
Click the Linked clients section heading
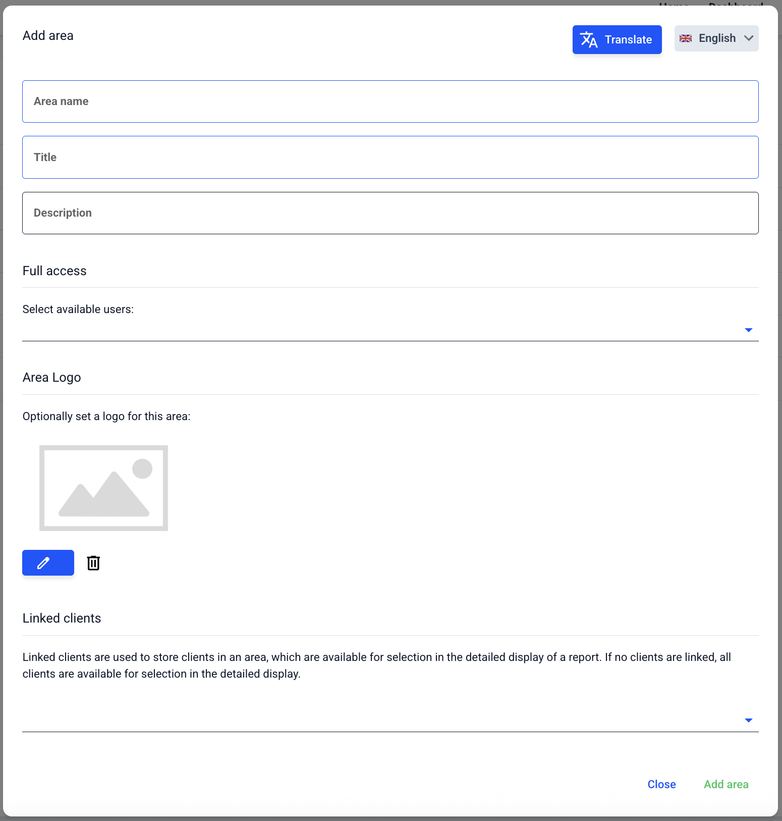coord(62,619)
